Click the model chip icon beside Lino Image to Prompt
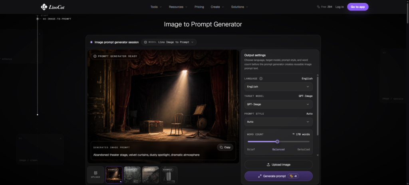The width and height of the screenshot is (409, 185). [145, 42]
